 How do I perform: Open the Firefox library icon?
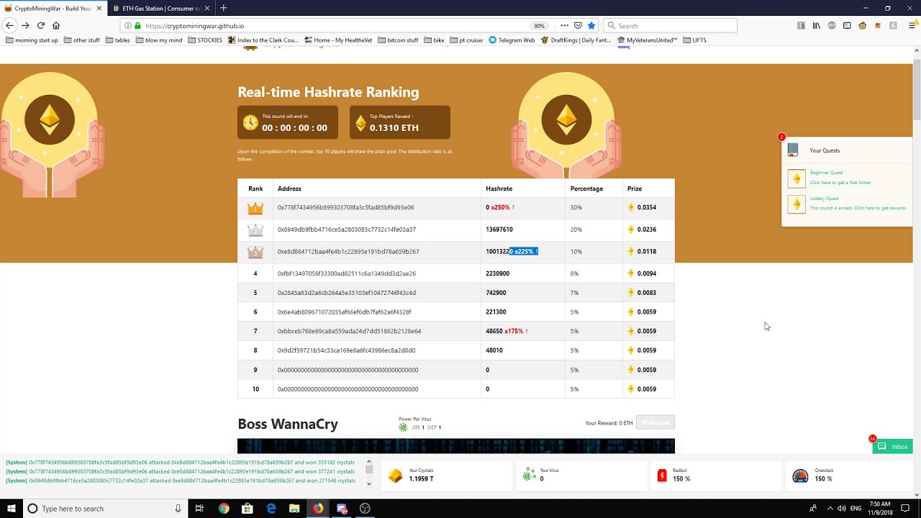816,25
